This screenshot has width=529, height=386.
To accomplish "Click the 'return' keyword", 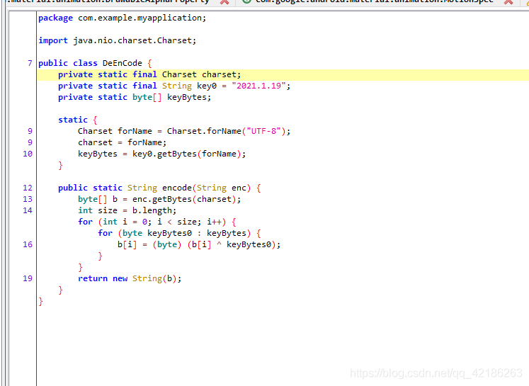I will coord(93,278).
